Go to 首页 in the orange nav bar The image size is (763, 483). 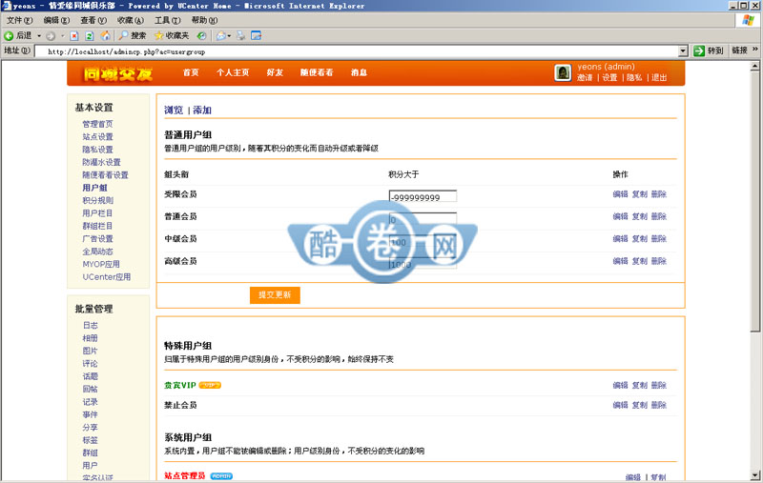(x=191, y=72)
